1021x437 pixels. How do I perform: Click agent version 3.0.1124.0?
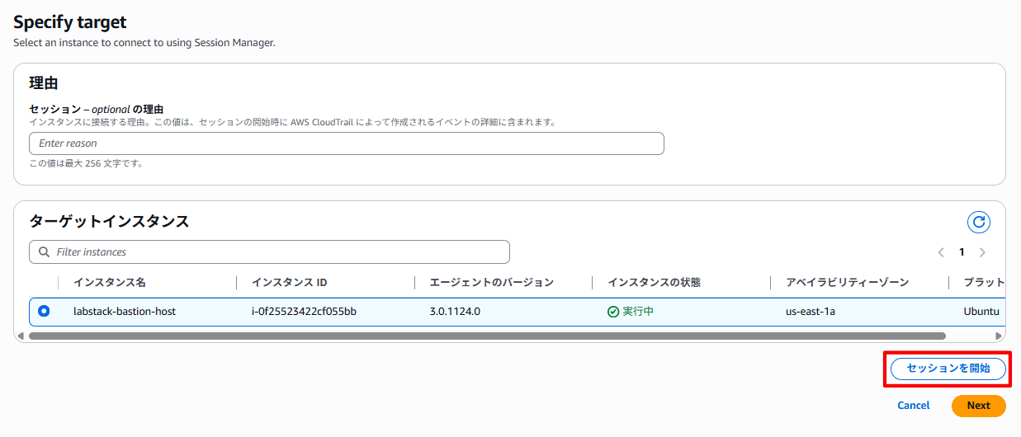coord(455,312)
